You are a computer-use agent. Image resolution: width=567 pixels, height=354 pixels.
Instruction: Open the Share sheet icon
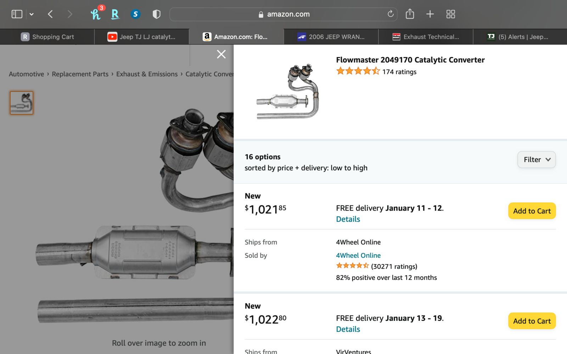click(410, 14)
